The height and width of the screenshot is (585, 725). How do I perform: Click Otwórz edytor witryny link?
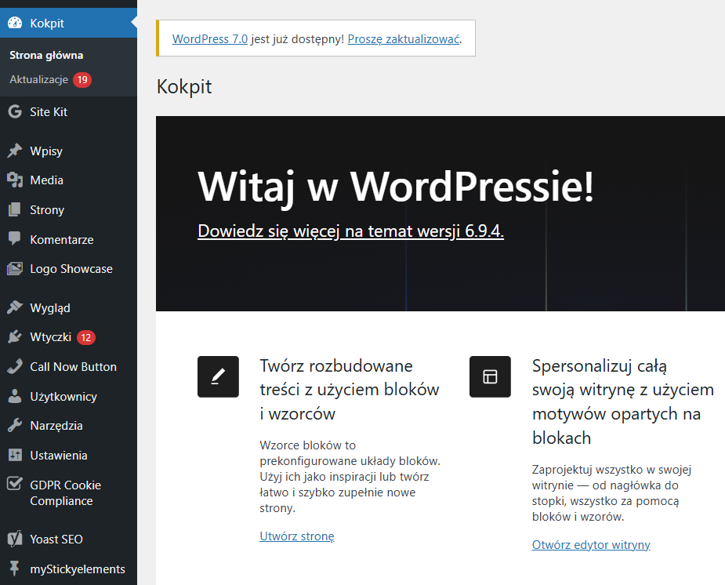click(x=591, y=544)
